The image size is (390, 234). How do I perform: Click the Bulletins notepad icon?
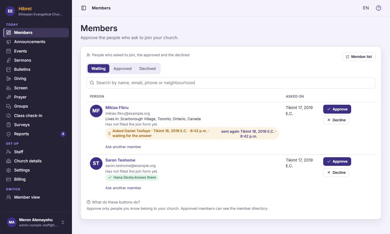pos(9,69)
